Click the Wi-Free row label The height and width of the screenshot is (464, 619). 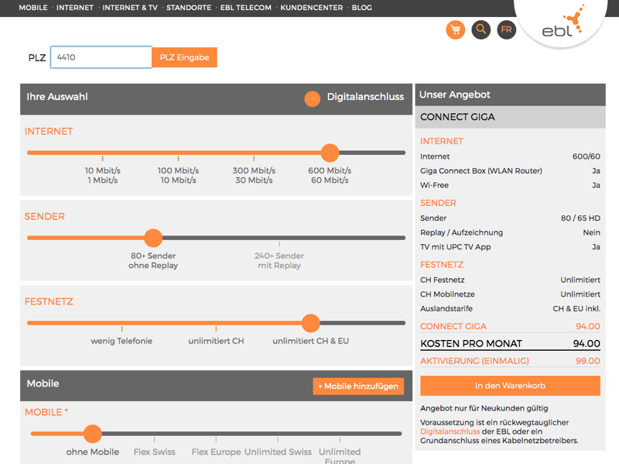pyautogui.click(x=434, y=185)
